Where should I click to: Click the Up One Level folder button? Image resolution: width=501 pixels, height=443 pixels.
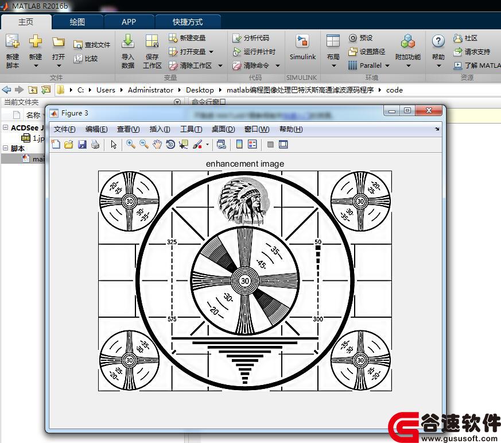tap(33, 90)
